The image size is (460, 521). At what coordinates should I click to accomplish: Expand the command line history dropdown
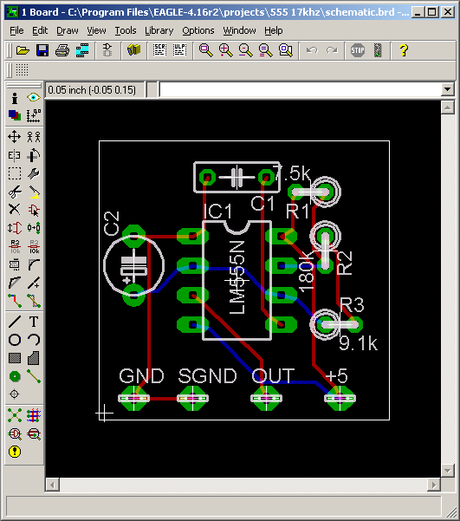[x=447, y=89]
